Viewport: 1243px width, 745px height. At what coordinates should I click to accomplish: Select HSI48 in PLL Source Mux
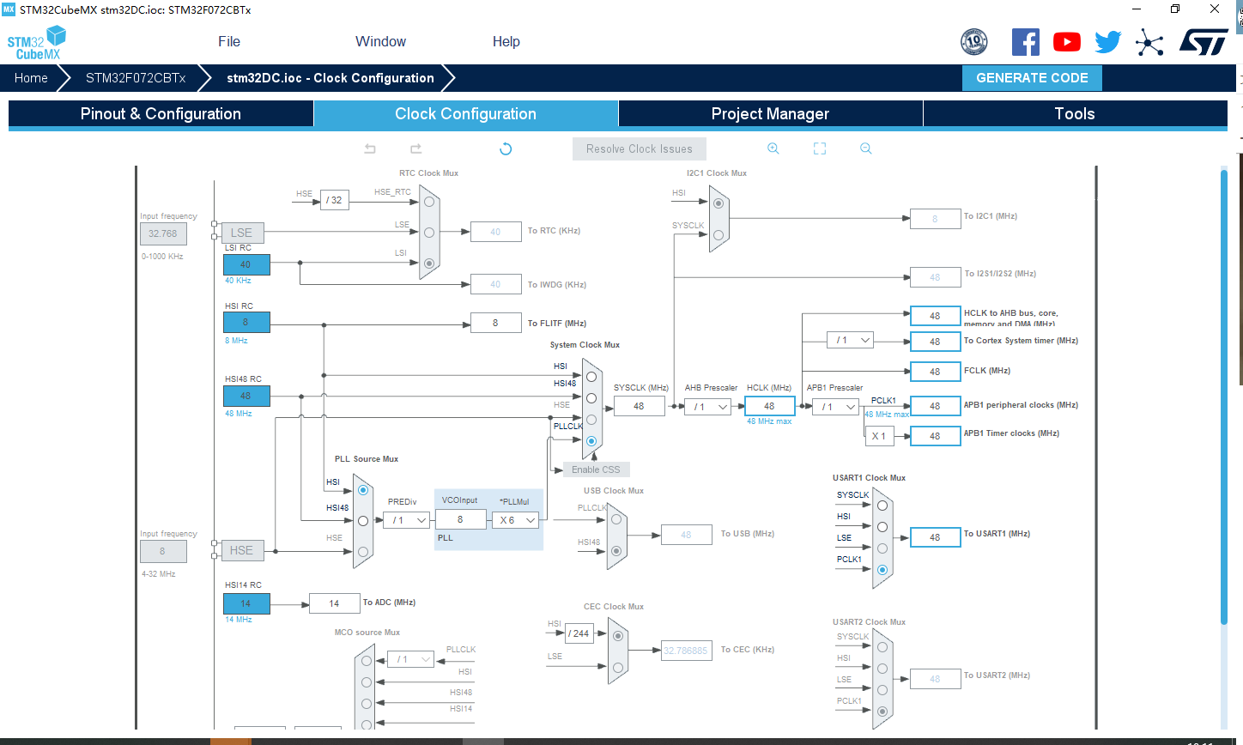coord(363,521)
